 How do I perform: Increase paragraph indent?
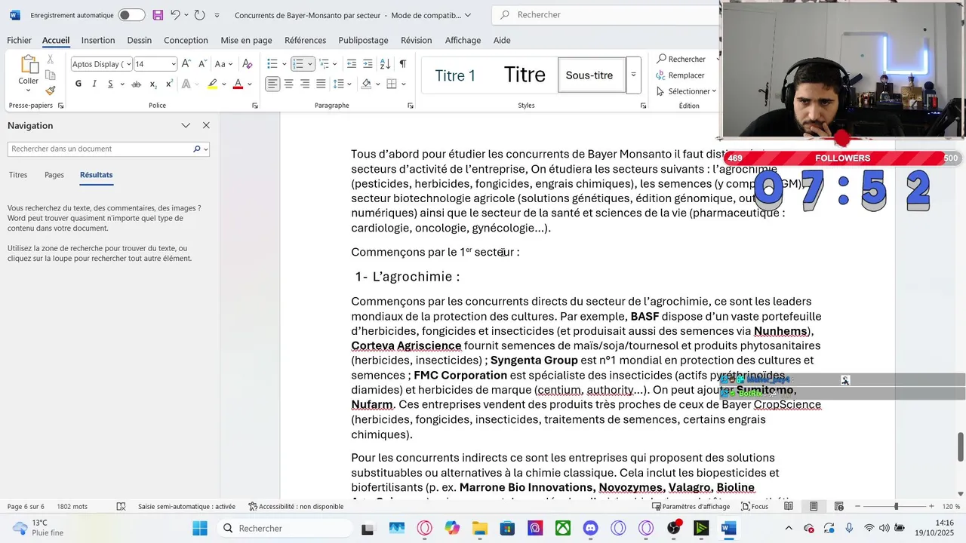pyautogui.click(x=368, y=64)
